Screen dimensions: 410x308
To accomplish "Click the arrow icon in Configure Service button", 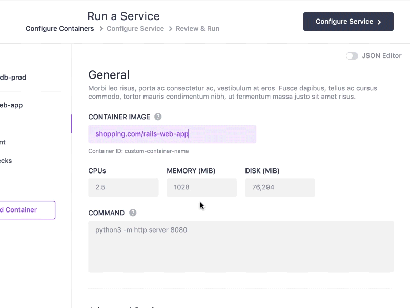I will coord(379,22).
